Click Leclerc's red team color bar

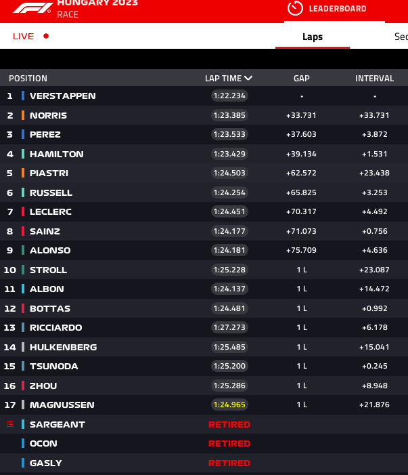(23, 211)
